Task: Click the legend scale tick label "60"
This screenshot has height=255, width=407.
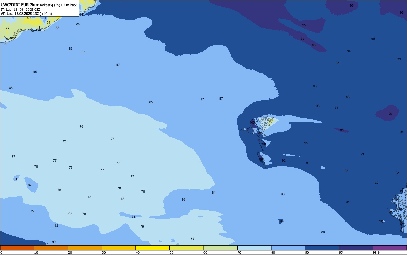Action: [x=205, y=252]
